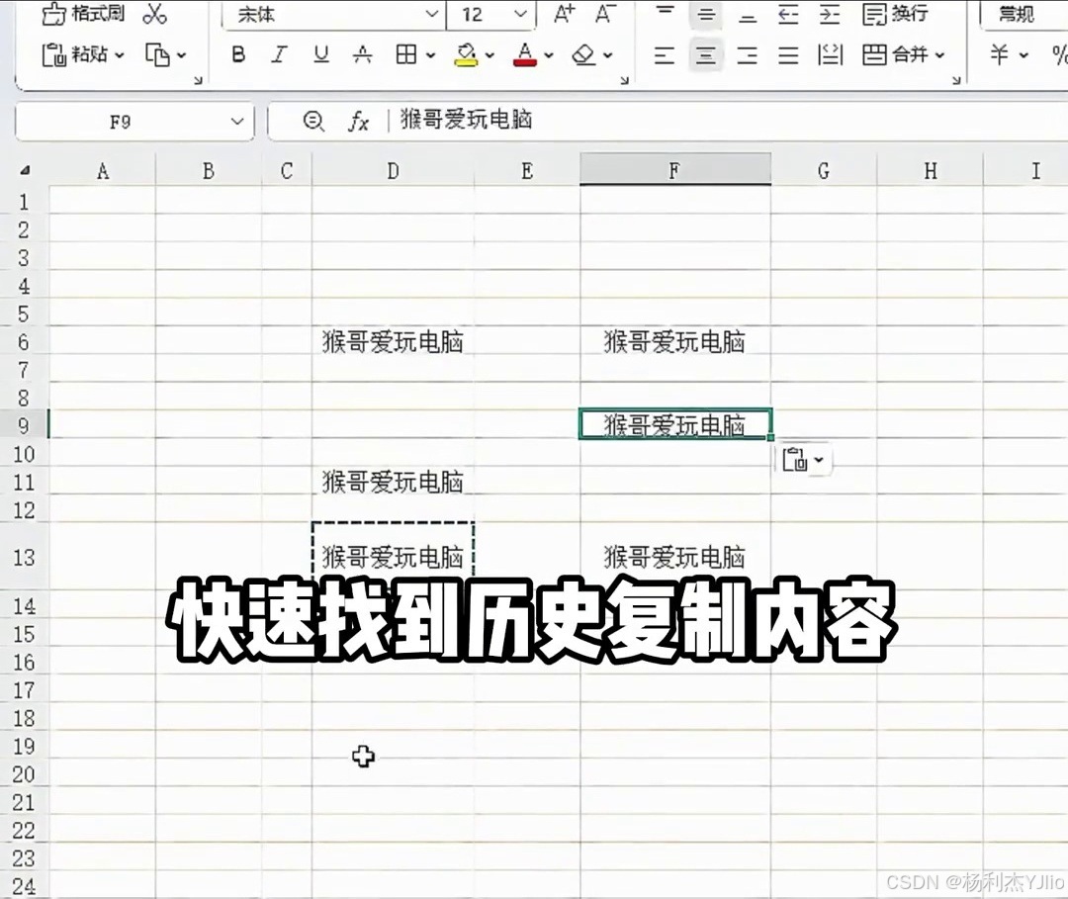Apply the red font color
1068x899 pixels.
pyautogui.click(x=524, y=55)
